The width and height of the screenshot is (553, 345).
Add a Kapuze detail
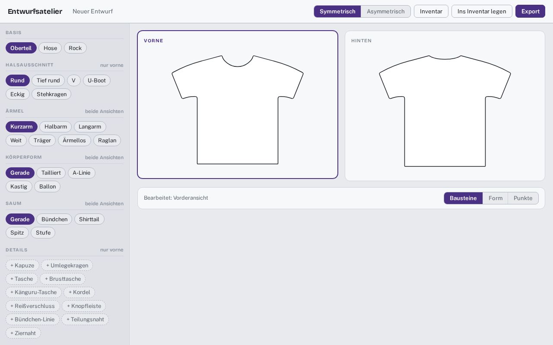click(22, 265)
